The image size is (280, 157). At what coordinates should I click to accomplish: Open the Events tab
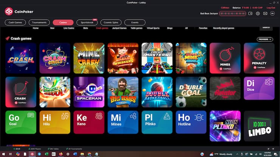coord(135,22)
